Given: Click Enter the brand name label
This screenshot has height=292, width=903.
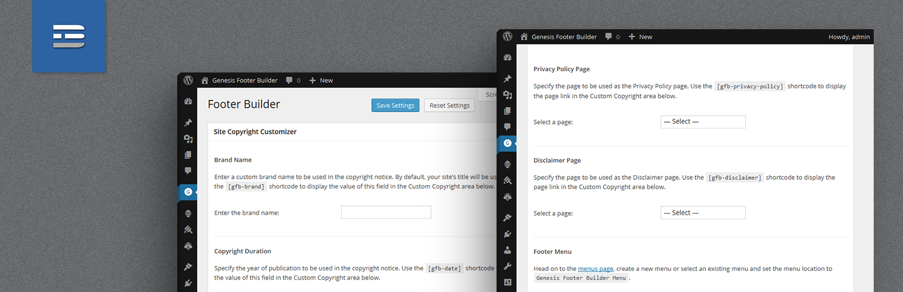Looking at the screenshot, I should point(247,213).
